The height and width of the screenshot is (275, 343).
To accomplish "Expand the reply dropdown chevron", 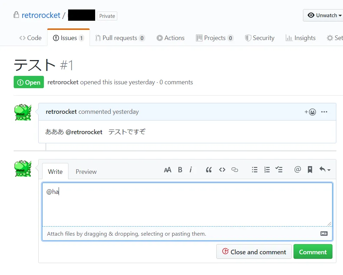I will (x=329, y=170).
